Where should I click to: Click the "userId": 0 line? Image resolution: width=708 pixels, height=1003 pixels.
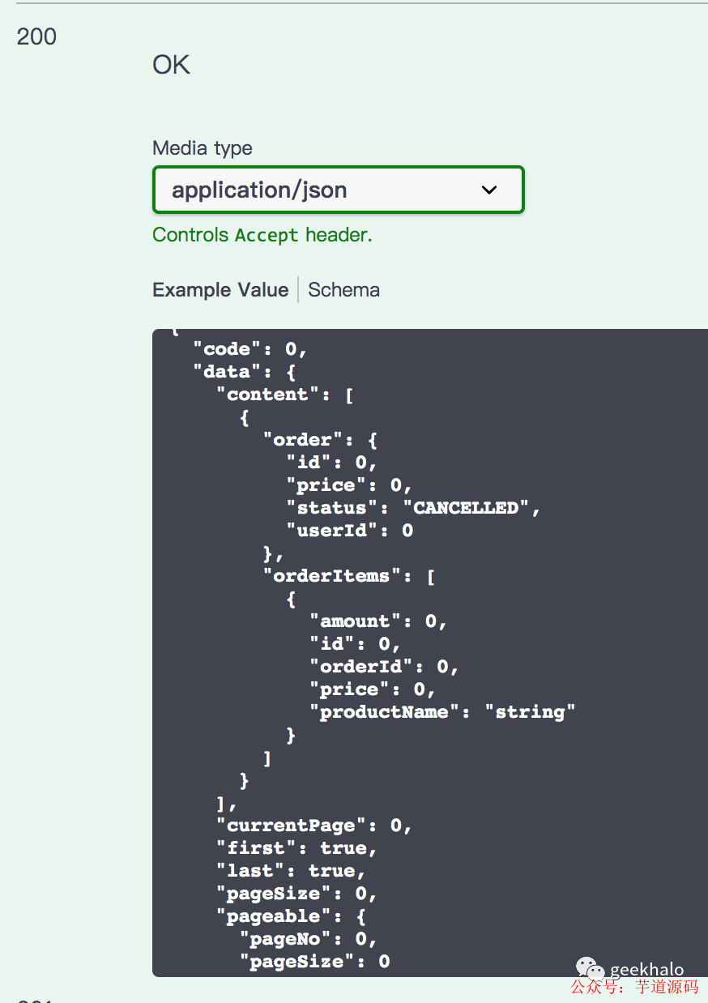tap(350, 531)
